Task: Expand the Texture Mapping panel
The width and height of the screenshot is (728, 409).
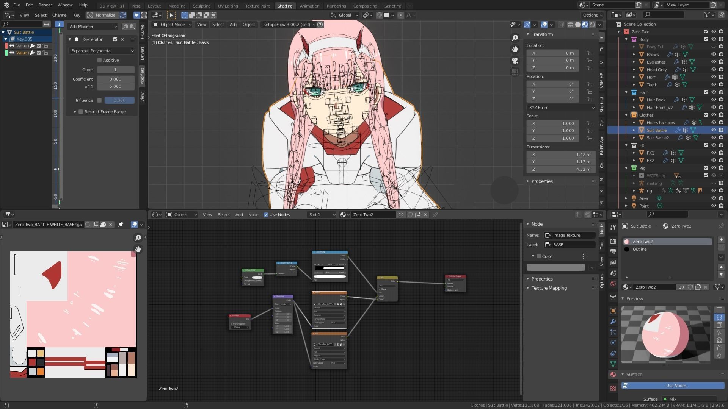Action: [x=528, y=288]
